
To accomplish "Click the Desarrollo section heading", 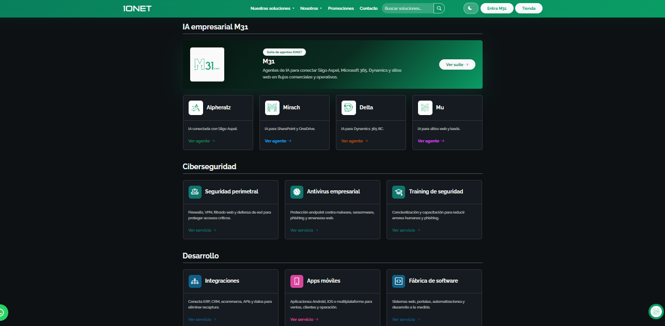I will (200, 256).
